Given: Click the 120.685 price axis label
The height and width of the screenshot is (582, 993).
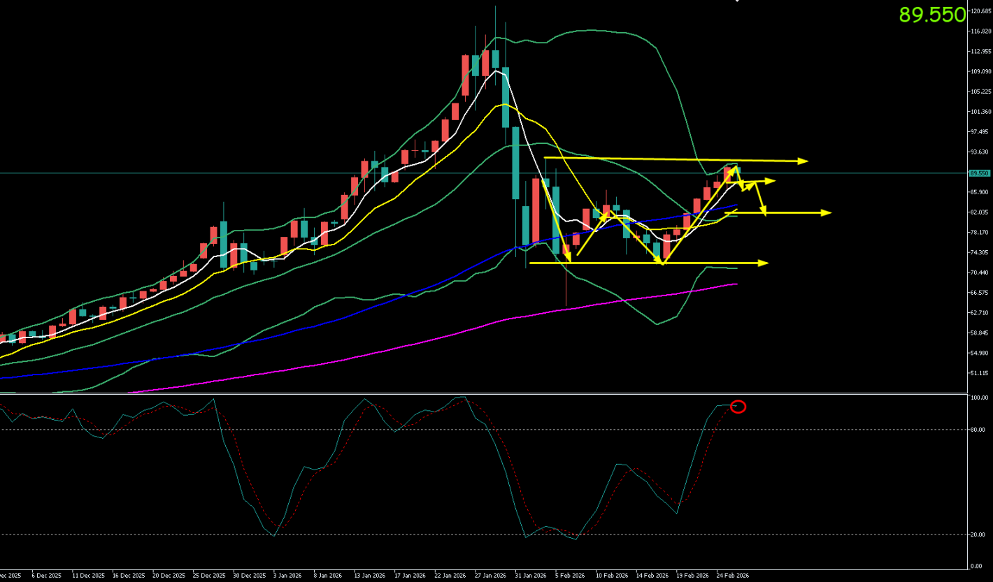Looking at the screenshot, I should tap(978, 12).
